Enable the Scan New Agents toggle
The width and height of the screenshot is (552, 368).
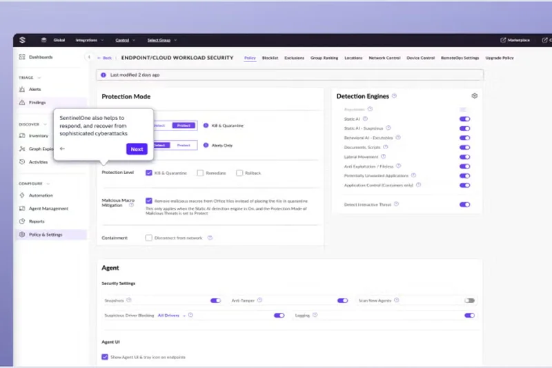[469, 301]
